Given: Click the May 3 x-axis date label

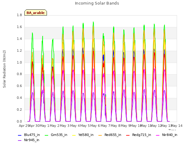Looking at the screenshot, I should 65,126.
